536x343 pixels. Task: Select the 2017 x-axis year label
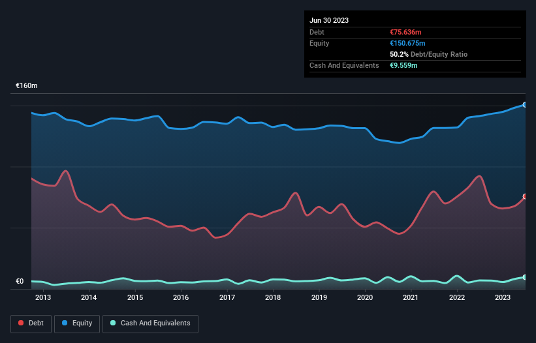pos(227,298)
